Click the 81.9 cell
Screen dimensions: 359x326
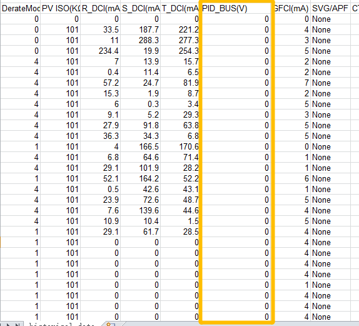tap(180, 83)
